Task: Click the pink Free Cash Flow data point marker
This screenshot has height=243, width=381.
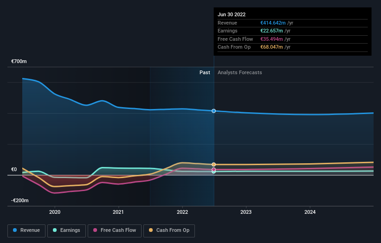Action: [x=213, y=169]
